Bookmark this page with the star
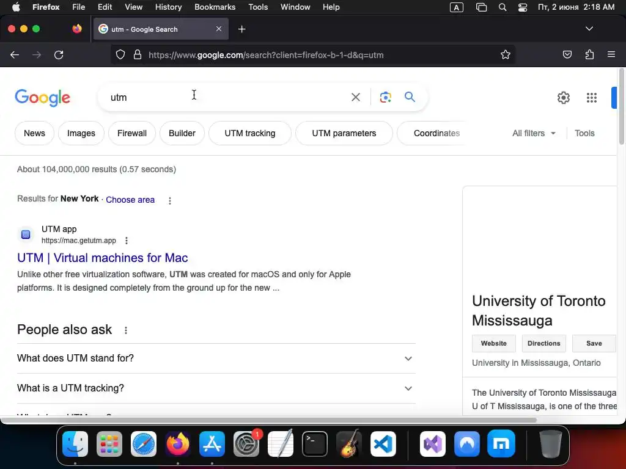The image size is (626, 469). click(x=506, y=54)
